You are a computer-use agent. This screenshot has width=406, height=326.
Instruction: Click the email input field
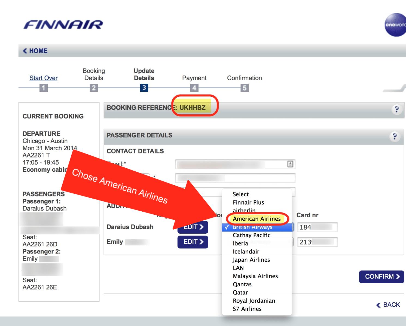(x=235, y=164)
